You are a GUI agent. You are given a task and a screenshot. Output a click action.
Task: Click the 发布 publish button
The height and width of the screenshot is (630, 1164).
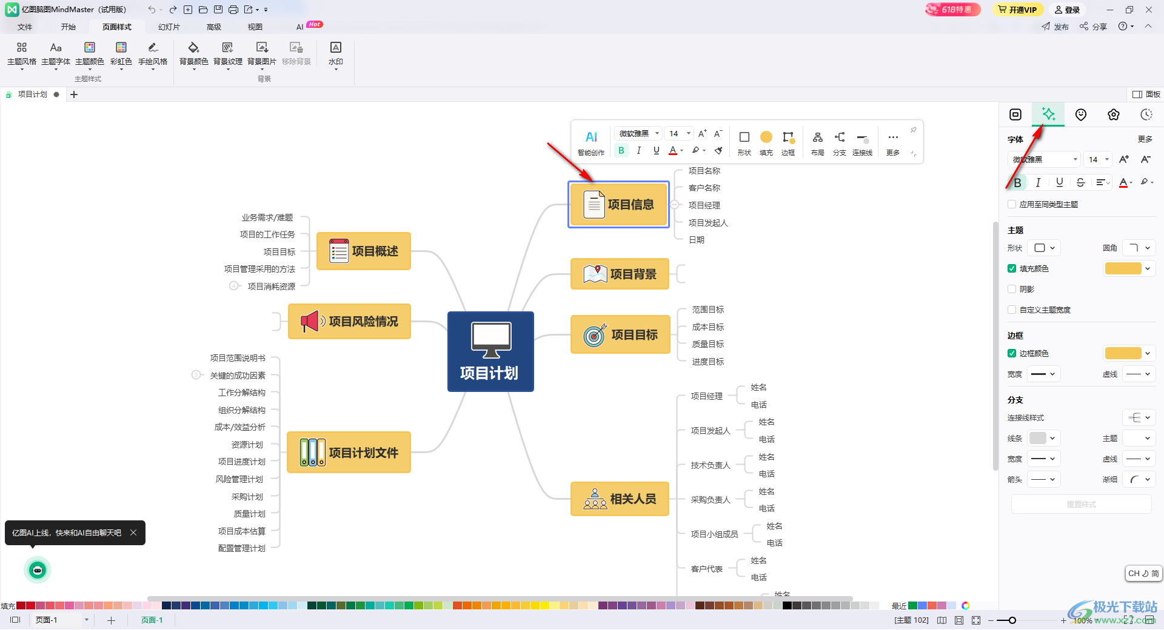coord(1055,27)
